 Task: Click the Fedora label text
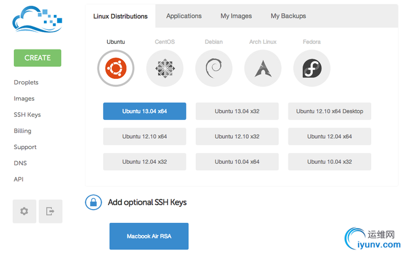(x=312, y=41)
